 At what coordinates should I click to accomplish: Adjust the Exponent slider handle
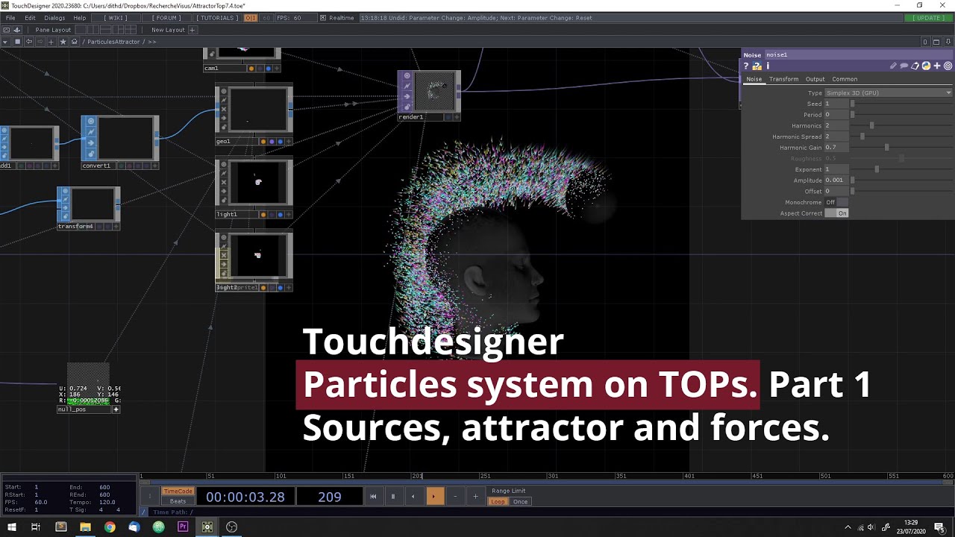click(x=877, y=169)
